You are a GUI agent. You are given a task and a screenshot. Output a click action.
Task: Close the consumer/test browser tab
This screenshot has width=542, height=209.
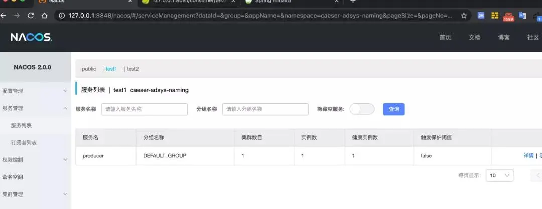(x=233, y=1)
